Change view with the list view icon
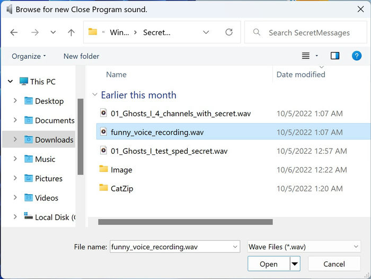 pos(305,56)
